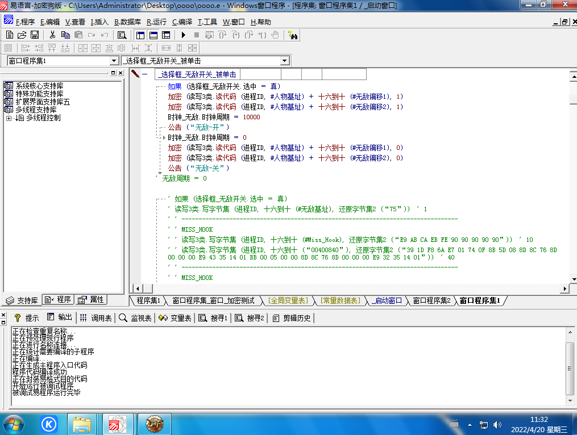Toggle the bottom status panel display button
This screenshot has width=577, height=435.
click(x=153, y=35)
